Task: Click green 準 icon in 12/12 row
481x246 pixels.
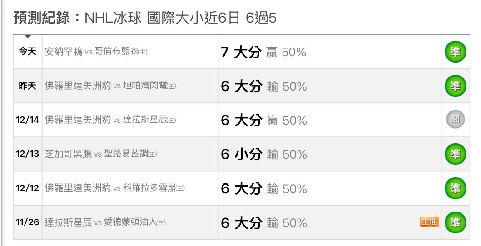Action: click(455, 188)
